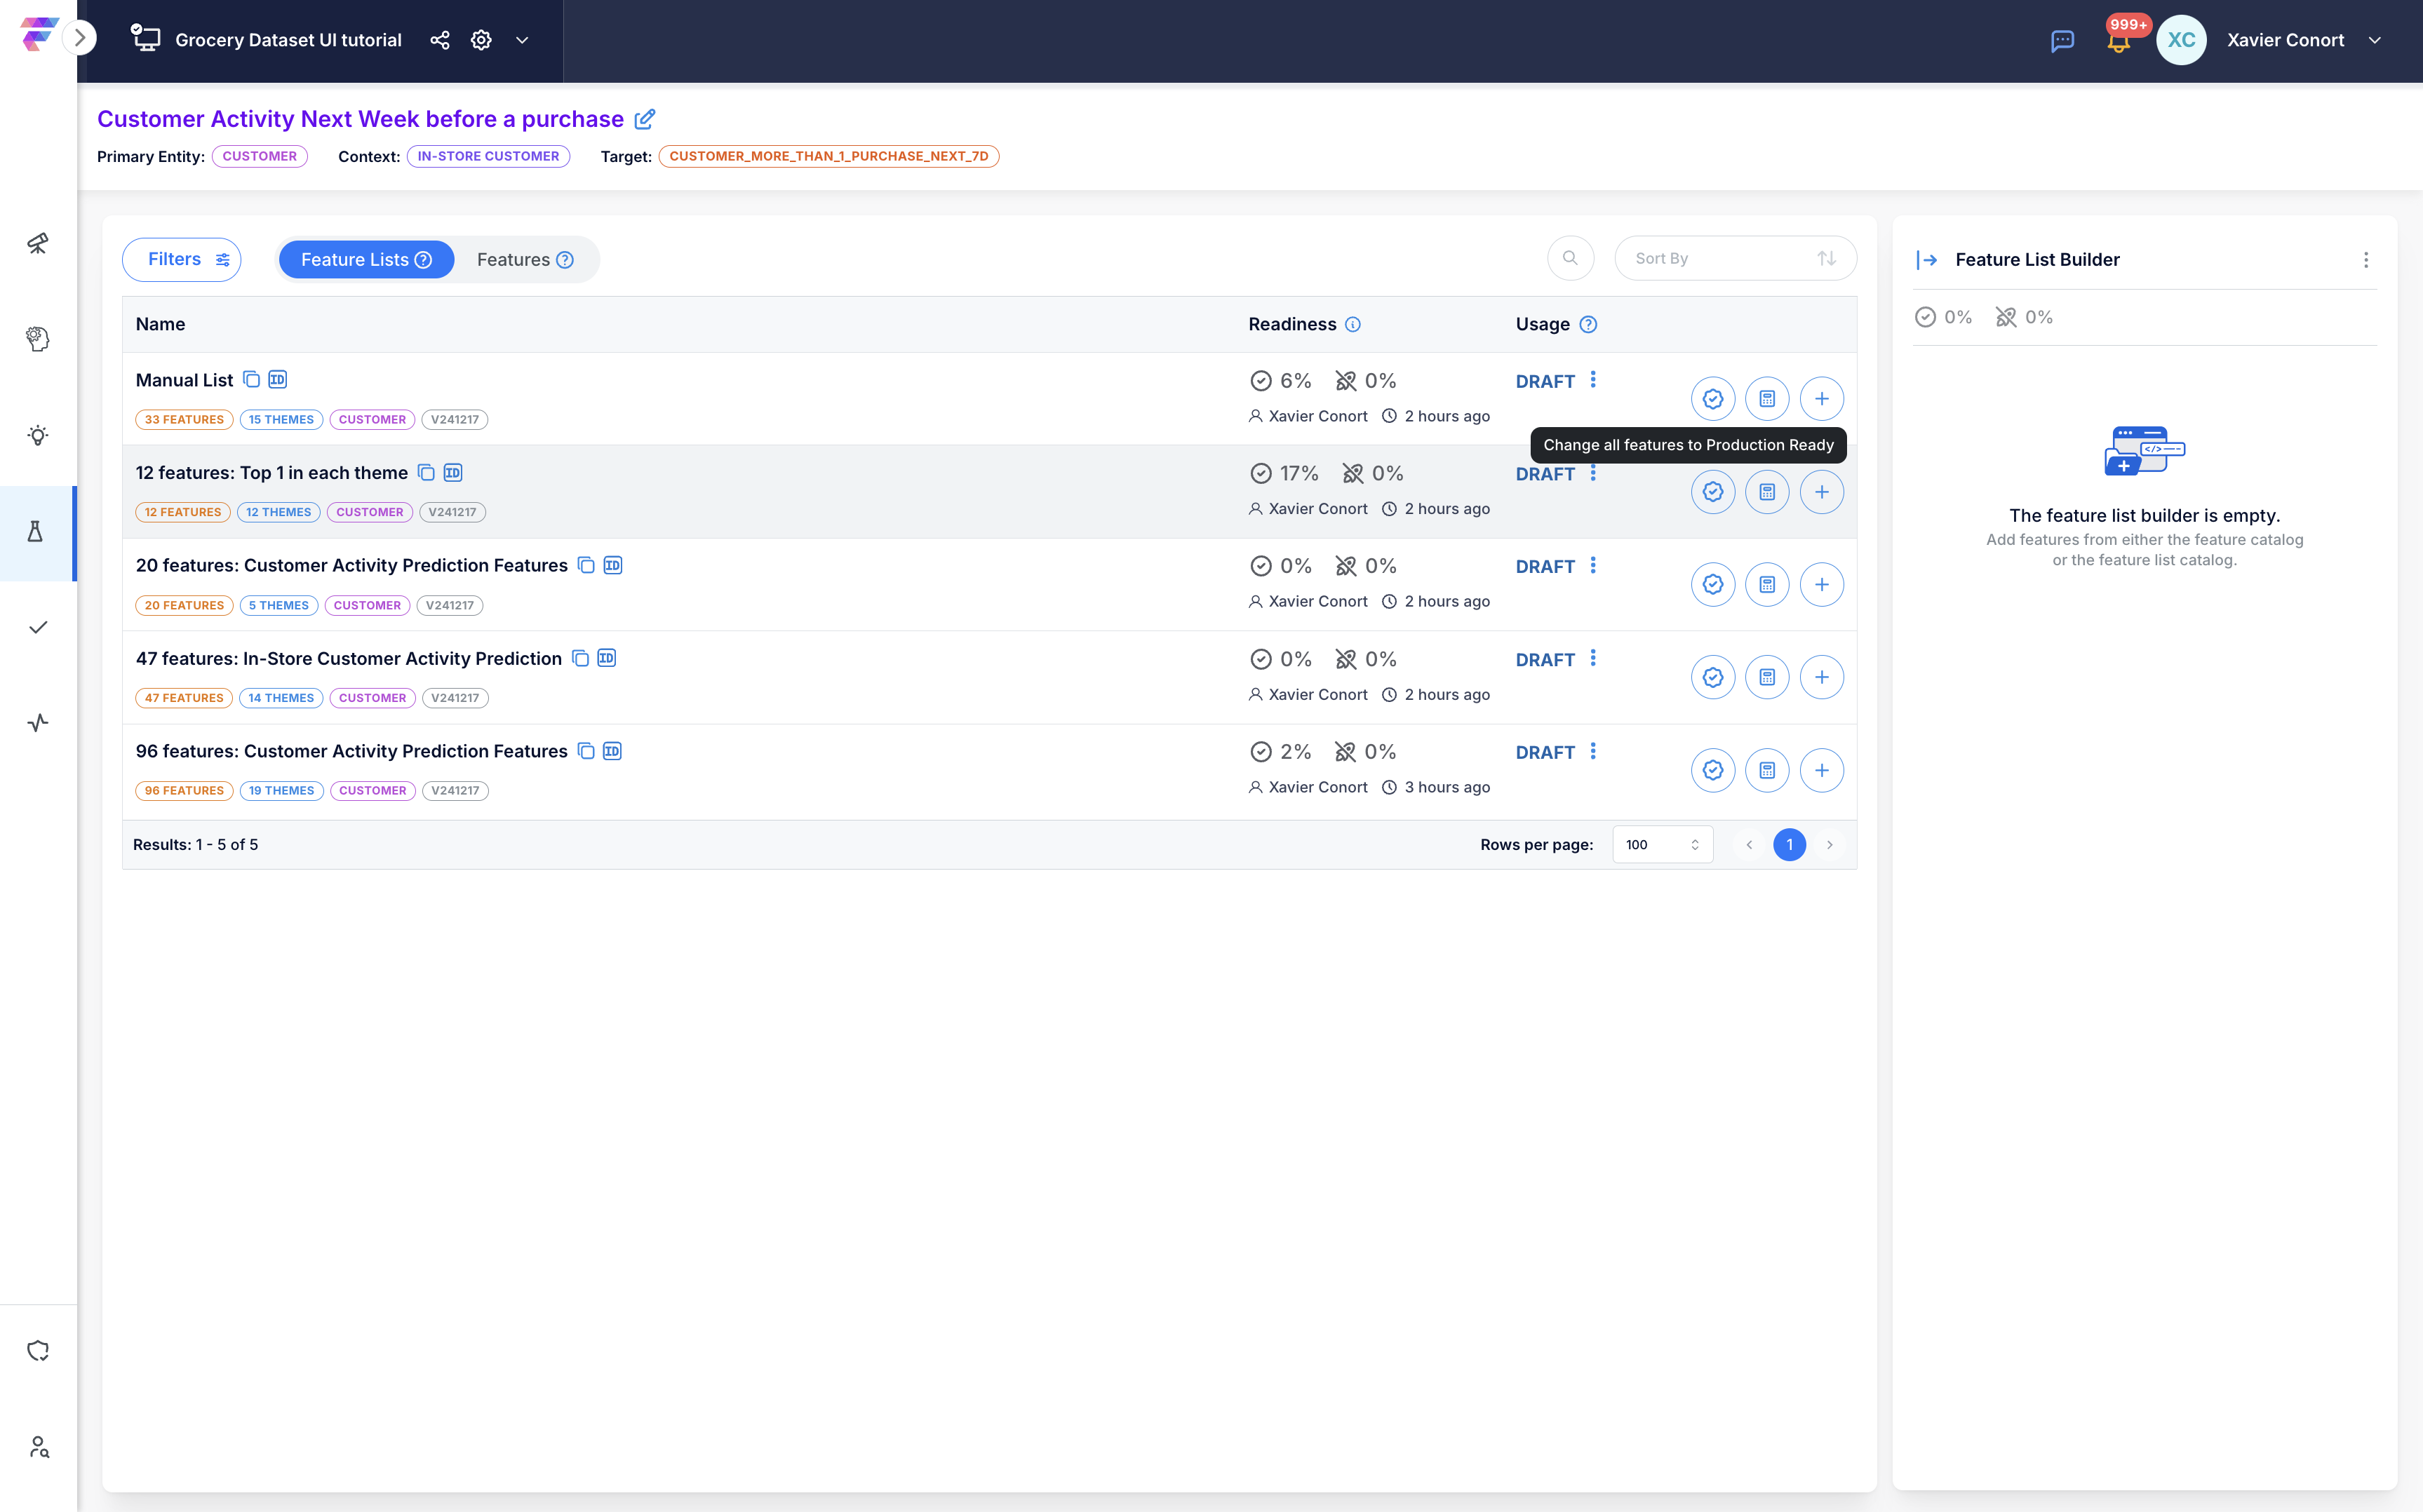Go to previous page arrow
Image resolution: width=2423 pixels, height=1512 pixels.
point(1749,845)
